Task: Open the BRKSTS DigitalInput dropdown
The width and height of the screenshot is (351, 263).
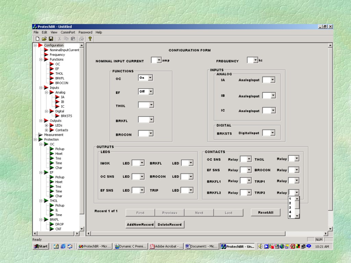Action: click(273, 133)
